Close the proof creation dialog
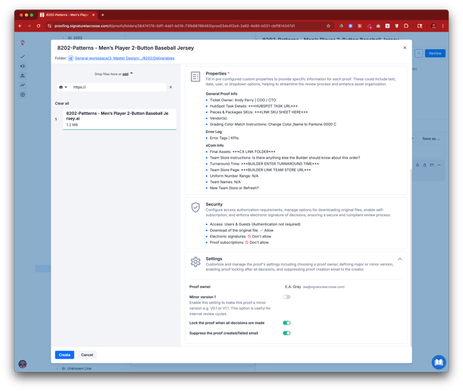 [404, 48]
